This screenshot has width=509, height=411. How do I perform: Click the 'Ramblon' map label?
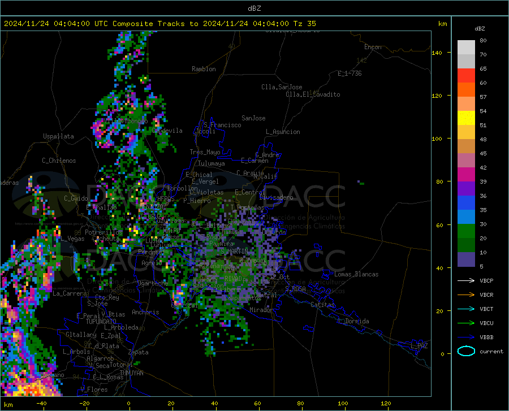204,69
